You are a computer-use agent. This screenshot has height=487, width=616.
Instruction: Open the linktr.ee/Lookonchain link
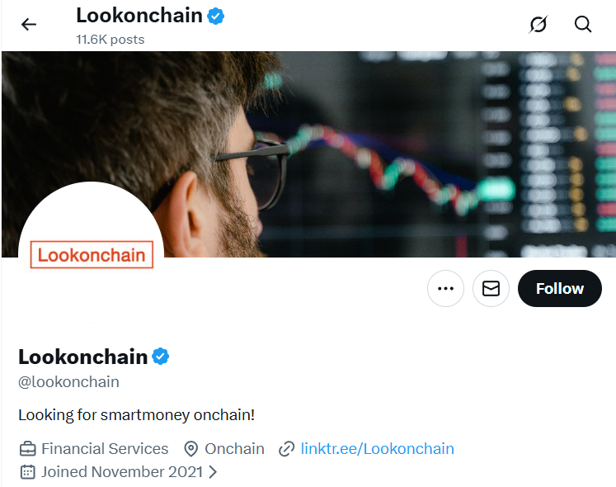coord(377,449)
